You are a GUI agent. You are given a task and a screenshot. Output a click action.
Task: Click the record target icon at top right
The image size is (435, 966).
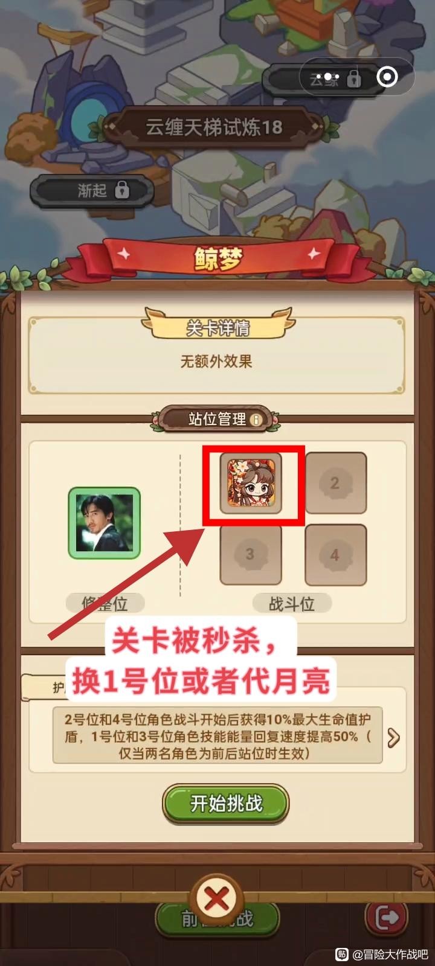click(387, 77)
